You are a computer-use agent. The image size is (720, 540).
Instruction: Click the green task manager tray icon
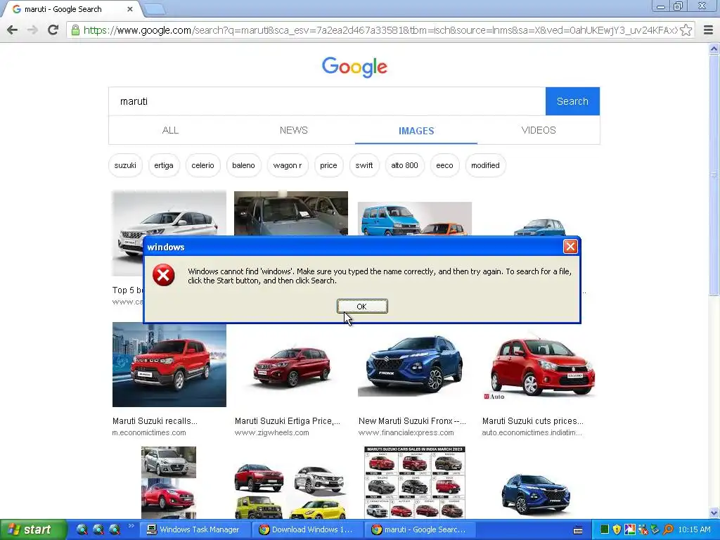(x=604, y=529)
